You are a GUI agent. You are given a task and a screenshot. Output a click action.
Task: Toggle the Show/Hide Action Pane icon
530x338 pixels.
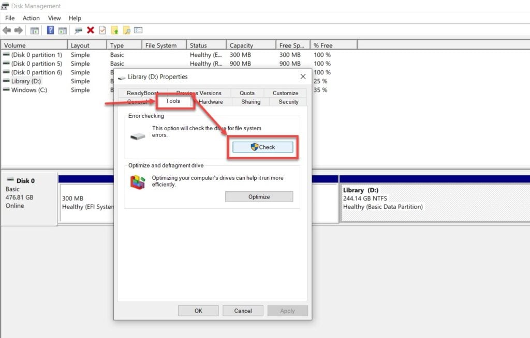pyautogui.click(x=63, y=30)
